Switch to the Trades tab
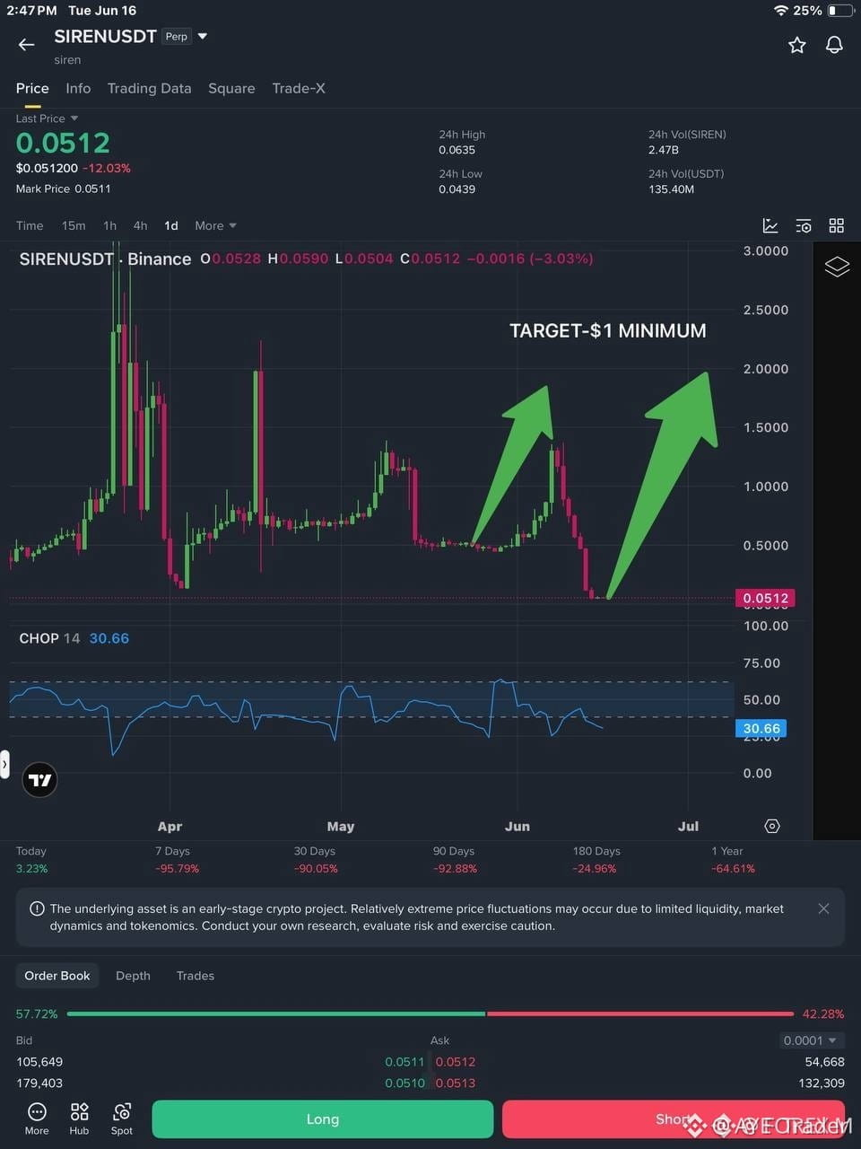The height and width of the screenshot is (1149, 861). pyautogui.click(x=196, y=976)
